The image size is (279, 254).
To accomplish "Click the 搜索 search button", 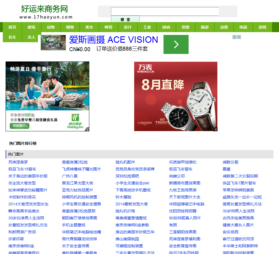I will tap(125, 19).
